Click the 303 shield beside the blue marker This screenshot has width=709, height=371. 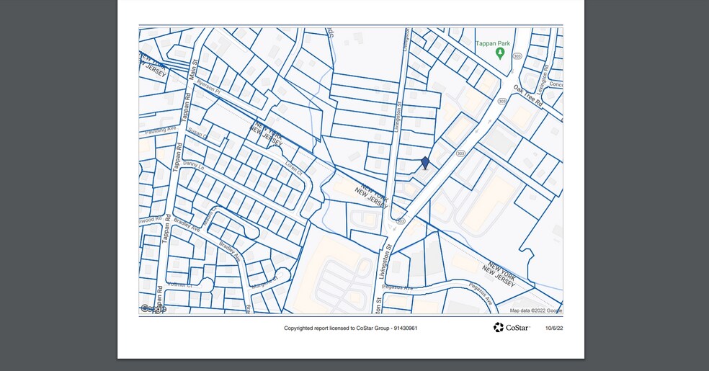(460, 153)
